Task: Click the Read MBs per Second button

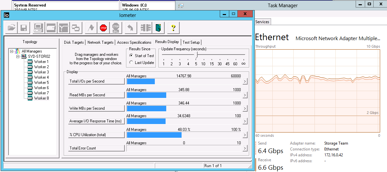Action: point(96,95)
